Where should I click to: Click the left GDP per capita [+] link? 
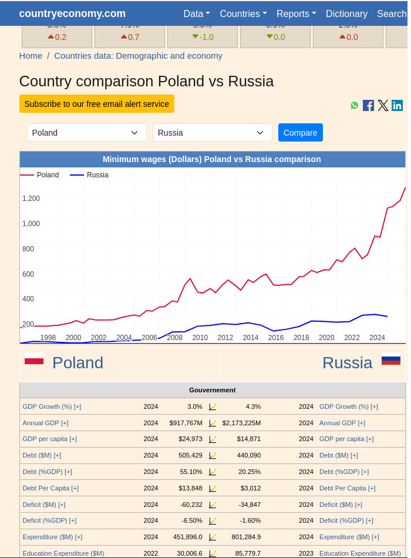(x=49, y=439)
